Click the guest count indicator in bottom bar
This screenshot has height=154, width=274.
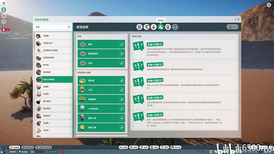(x=33, y=152)
